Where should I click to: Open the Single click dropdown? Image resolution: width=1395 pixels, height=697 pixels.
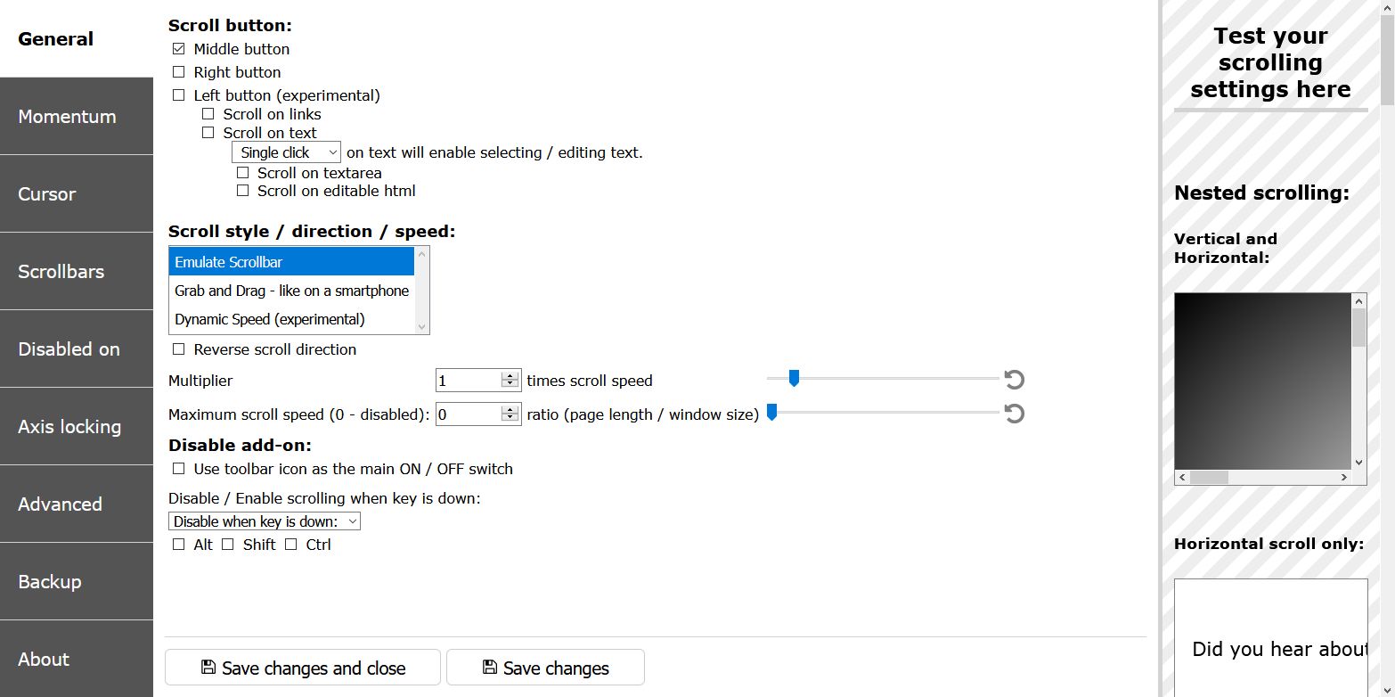286,152
